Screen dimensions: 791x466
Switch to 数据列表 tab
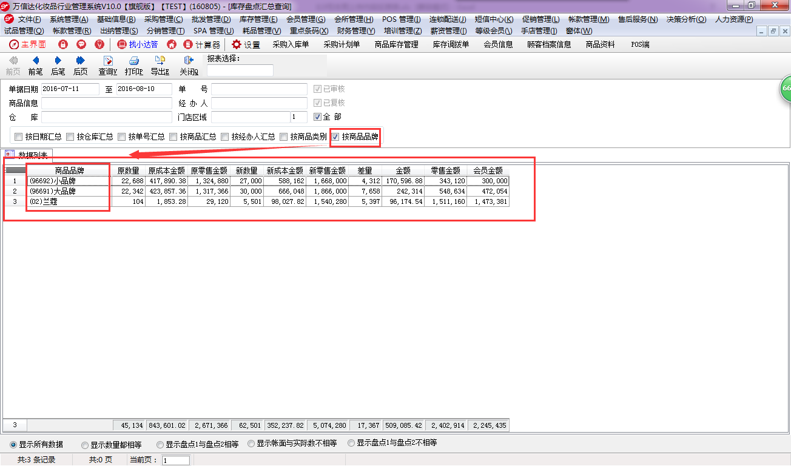coord(29,154)
